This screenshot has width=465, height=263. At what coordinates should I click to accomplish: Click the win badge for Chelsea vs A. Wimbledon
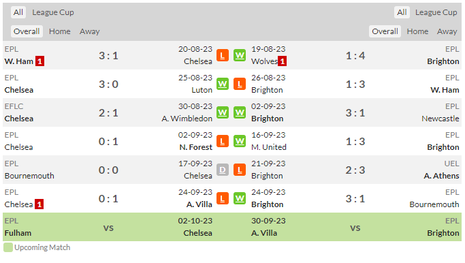223,112
